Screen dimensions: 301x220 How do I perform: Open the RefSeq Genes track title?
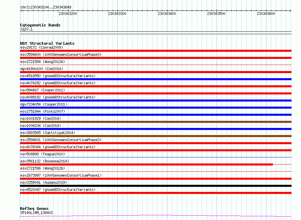click(x=34, y=208)
